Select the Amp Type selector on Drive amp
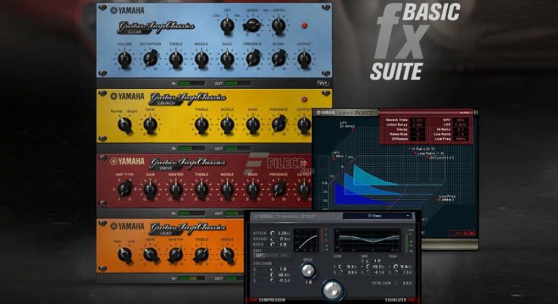 point(125,190)
